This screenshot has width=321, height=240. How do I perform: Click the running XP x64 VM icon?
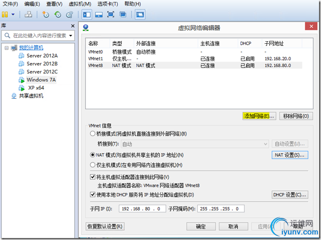(x=22, y=88)
